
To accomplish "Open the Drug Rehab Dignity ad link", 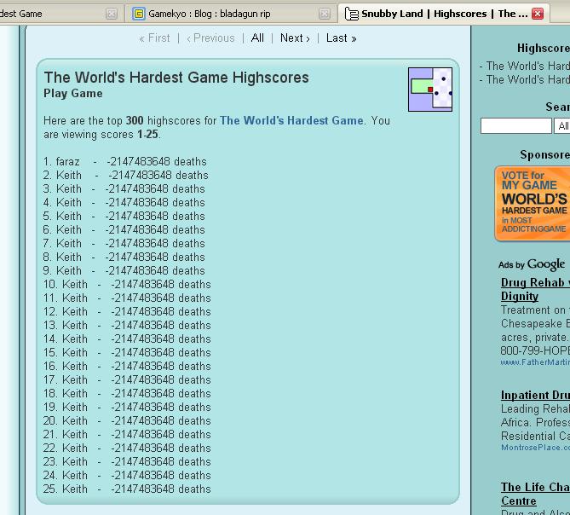I will pos(535,289).
